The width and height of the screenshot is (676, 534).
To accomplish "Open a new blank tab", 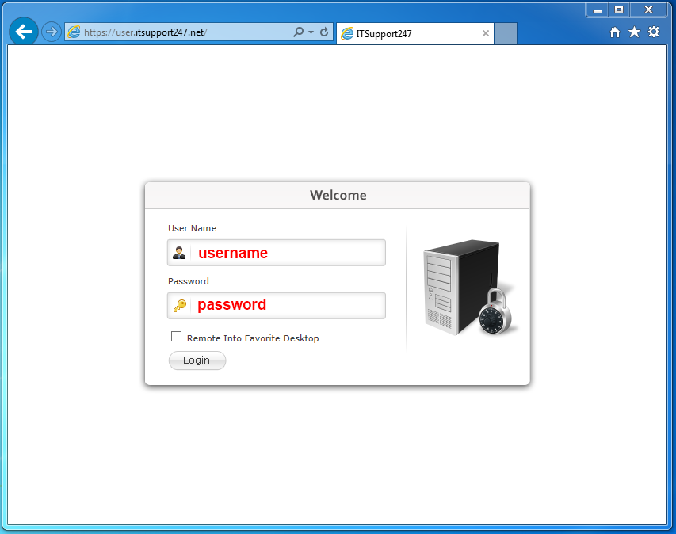I will click(x=506, y=33).
